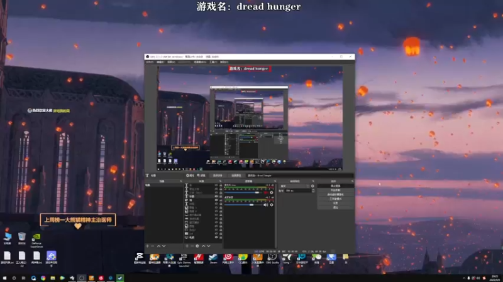
Task: Add a new source with the plus icon
Action: [187, 246]
